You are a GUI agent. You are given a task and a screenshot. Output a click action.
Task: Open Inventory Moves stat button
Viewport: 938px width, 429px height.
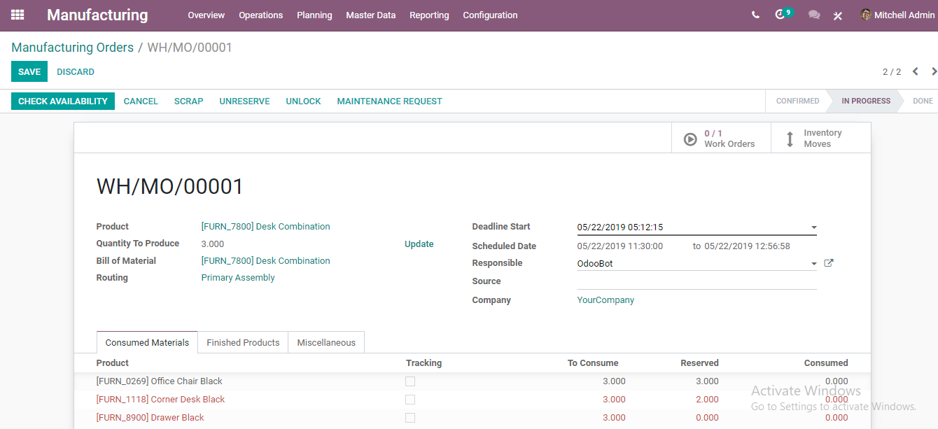tap(820, 139)
